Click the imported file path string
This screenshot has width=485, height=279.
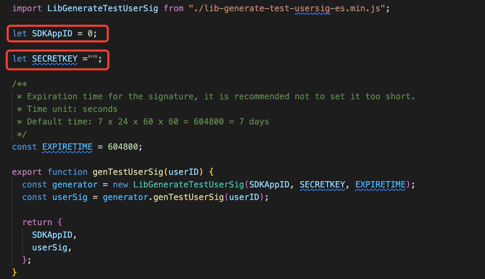pyautogui.click(x=289, y=8)
